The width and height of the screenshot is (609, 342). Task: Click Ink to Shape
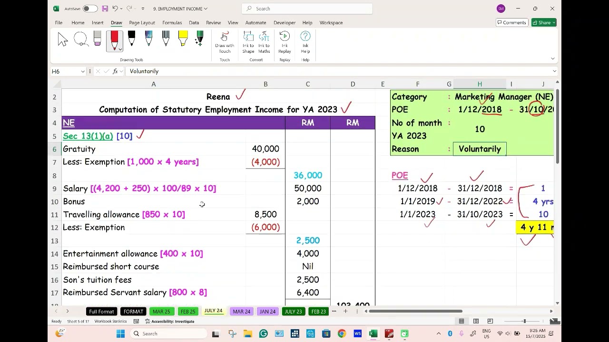(x=248, y=43)
